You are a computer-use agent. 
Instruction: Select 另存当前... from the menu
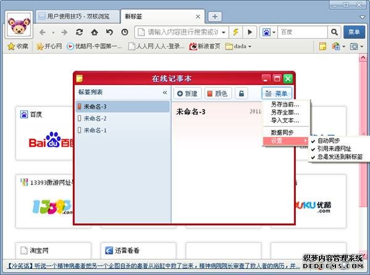click(x=285, y=104)
